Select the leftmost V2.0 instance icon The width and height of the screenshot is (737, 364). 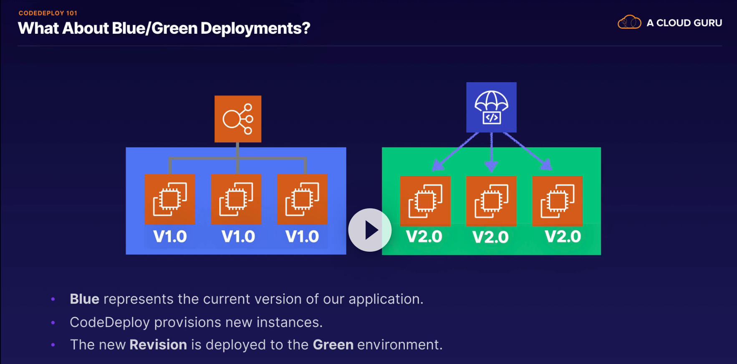tap(425, 201)
